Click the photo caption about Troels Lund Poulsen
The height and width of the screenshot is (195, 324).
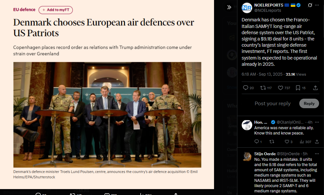point(105,174)
